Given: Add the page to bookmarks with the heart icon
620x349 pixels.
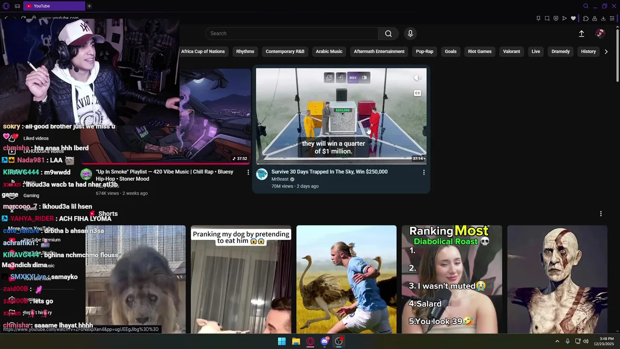Looking at the screenshot, I should tap(573, 18).
